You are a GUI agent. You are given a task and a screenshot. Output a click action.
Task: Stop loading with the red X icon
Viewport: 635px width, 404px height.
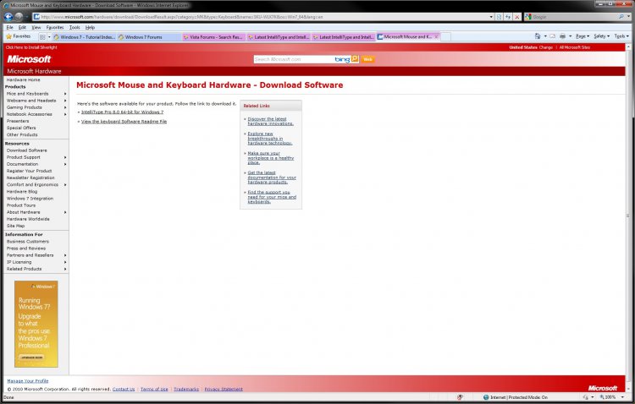point(516,17)
